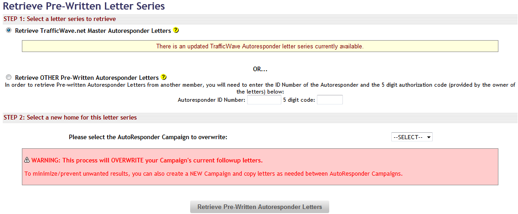Screen dimensions: 518x214
Task: Click the STEP 1 section header
Action: pyautogui.click(x=60, y=19)
